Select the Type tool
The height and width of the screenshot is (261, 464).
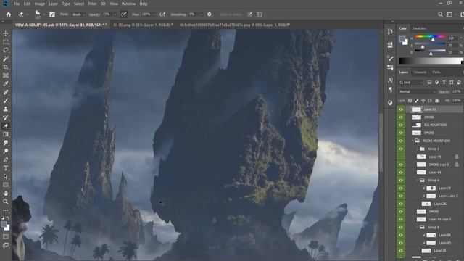coord(6,168)
